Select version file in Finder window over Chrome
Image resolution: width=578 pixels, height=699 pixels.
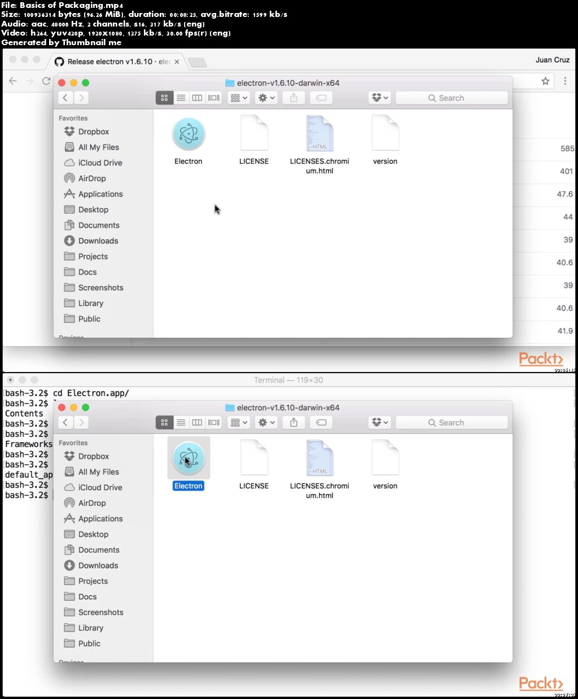coord(386,133)
